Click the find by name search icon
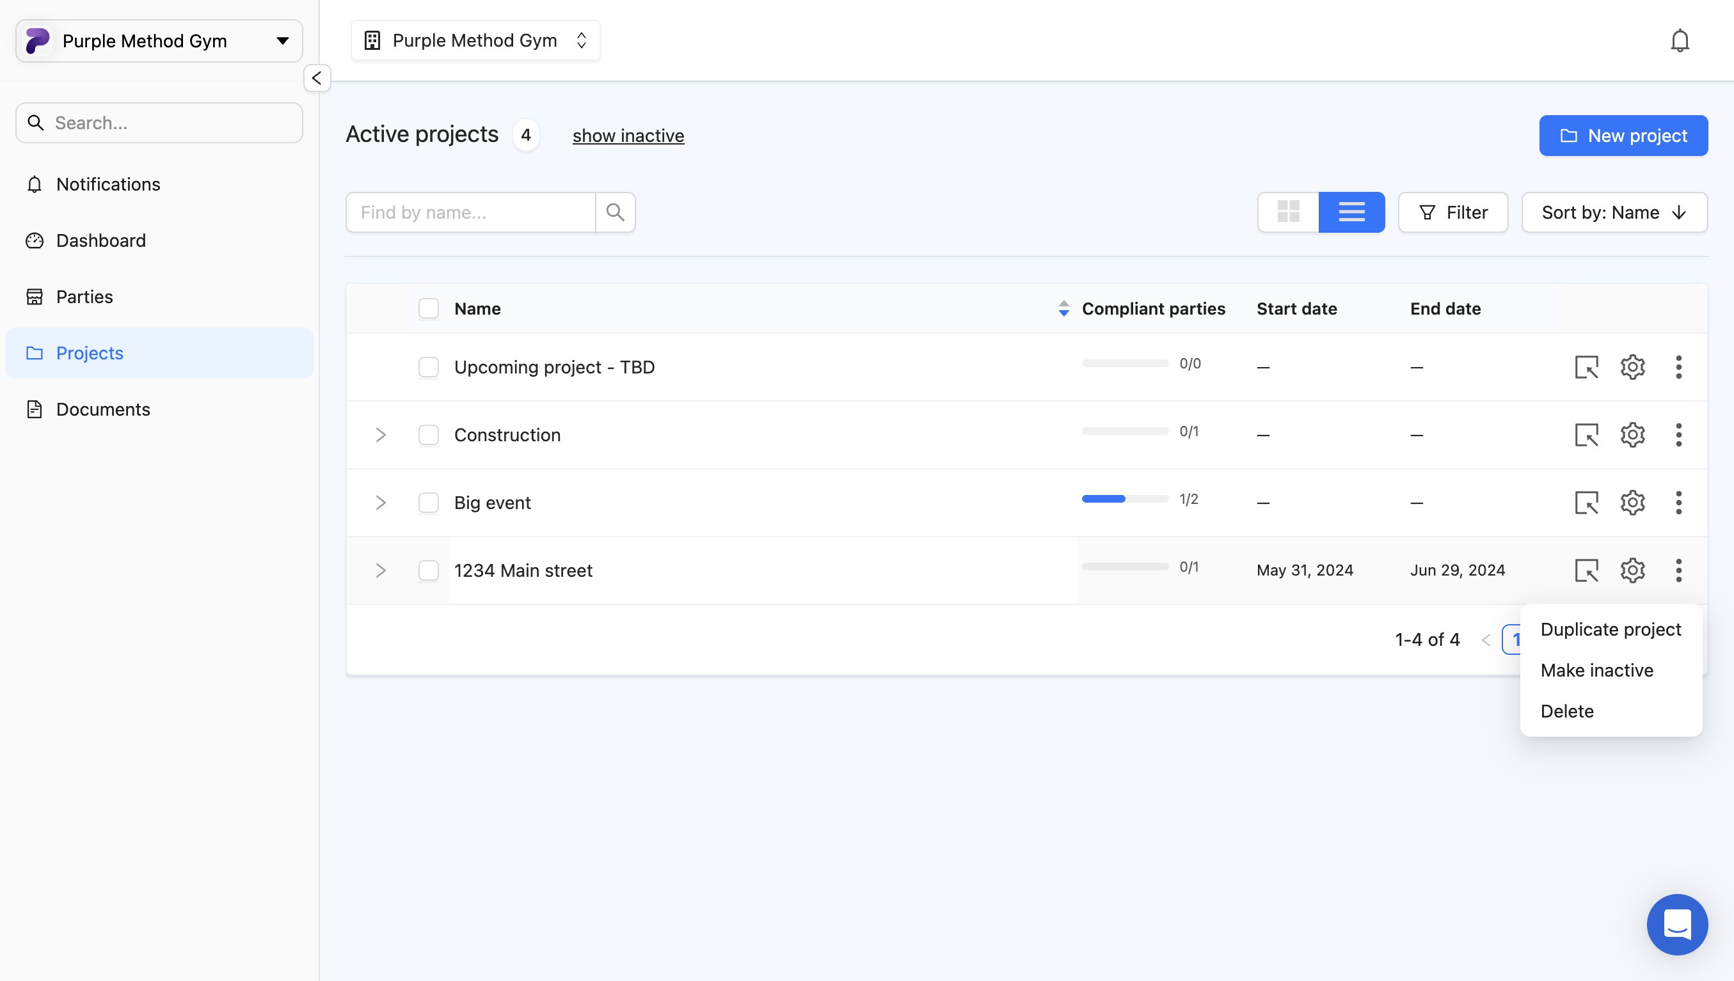Image resolution: width=1734 pixels, height=981 pixels. pos(615,212)
